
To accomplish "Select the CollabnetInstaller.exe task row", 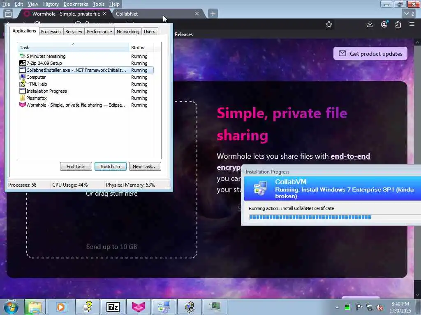I will (86, 70).
